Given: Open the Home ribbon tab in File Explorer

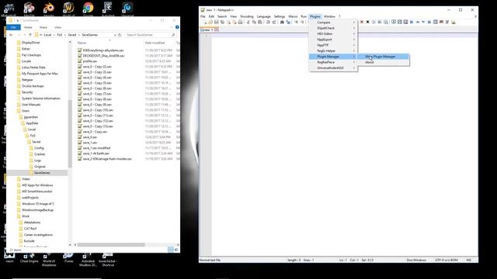Looking at the screenshot, I should pos(28,28).
